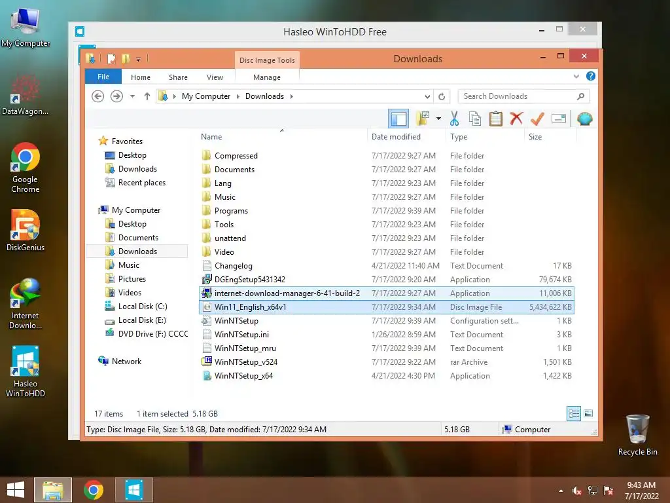670x503 pixels.
Task: Click My Computer in the address breadcrumb
Action: (206, 96)
